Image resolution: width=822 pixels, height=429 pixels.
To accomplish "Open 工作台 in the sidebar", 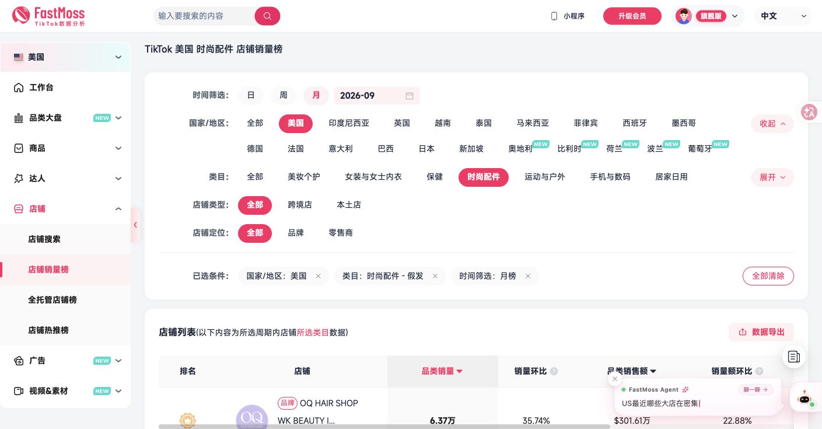I will coord(65,88).
